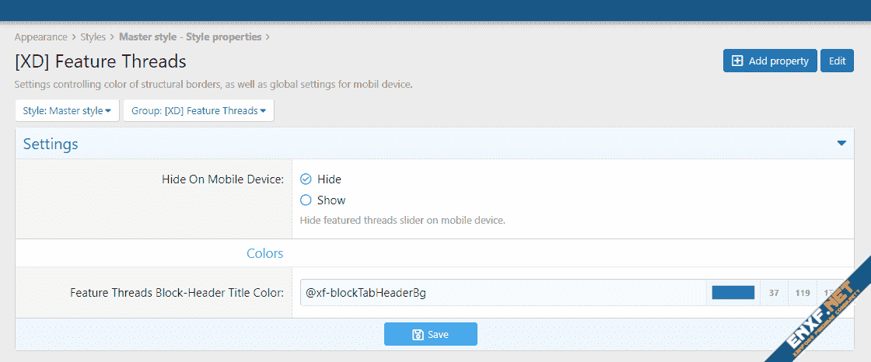Click the green channel value 119
The width and height of the screenshot is (871, 362).
click(803, 293)
